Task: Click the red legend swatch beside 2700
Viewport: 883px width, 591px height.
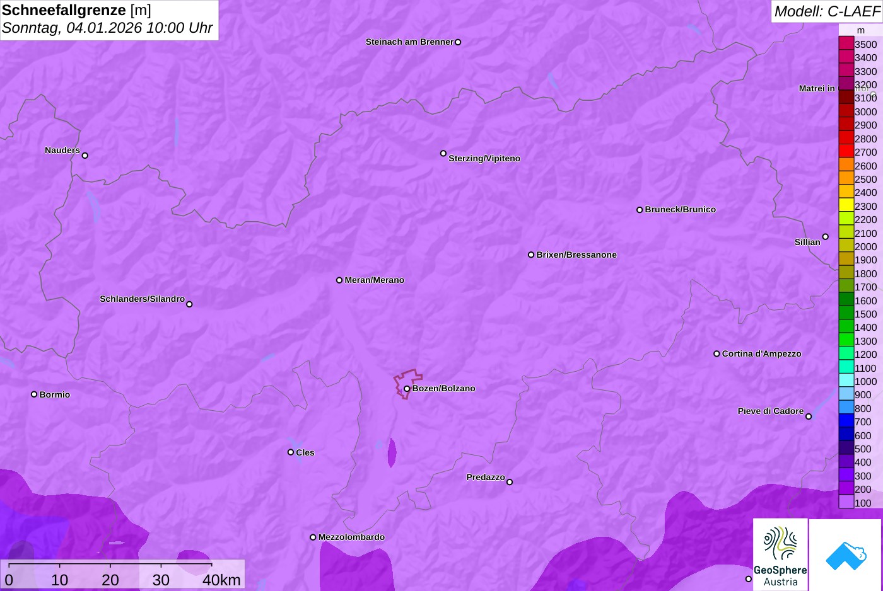Action: coord(846,151)
